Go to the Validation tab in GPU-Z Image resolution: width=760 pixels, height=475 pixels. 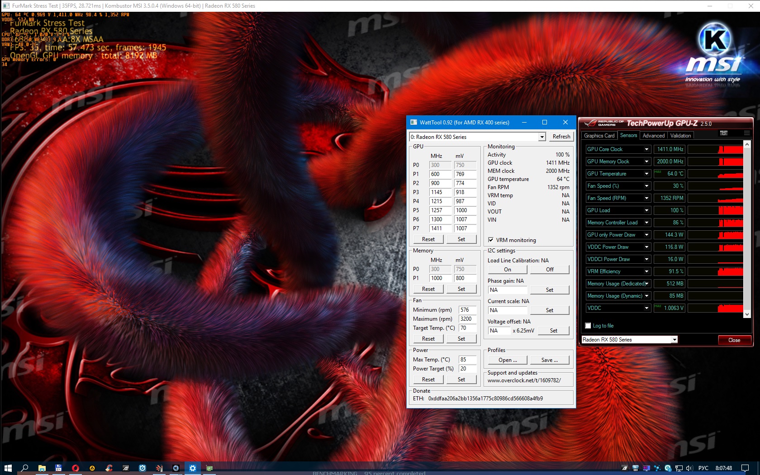tap(680, 136)
